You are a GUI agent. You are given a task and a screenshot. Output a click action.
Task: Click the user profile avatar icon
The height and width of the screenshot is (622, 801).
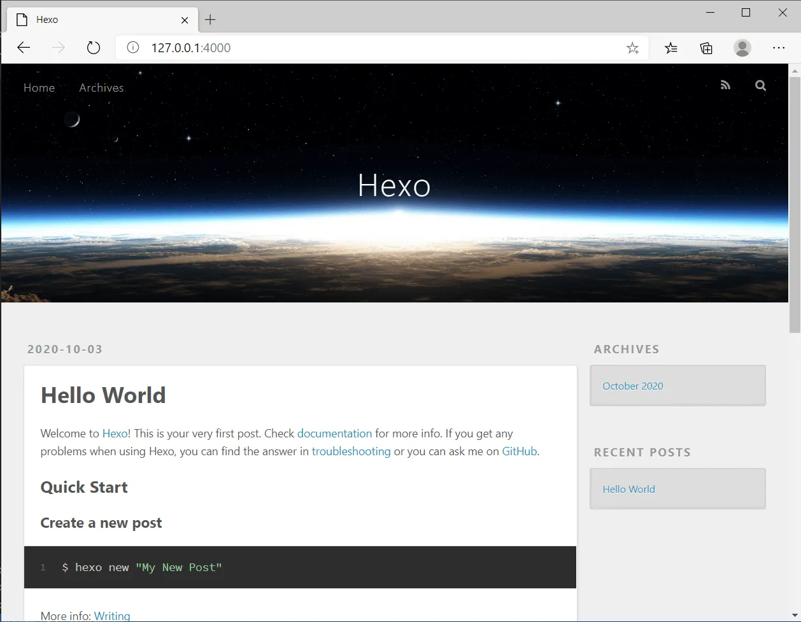pos(742,48)
